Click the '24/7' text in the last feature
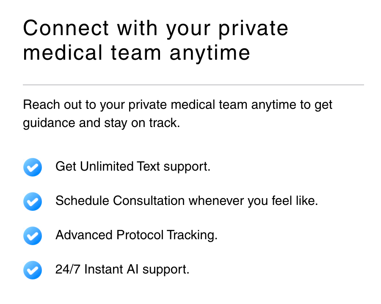The height and width of the screenshot is (304, 381). [68, 270]
